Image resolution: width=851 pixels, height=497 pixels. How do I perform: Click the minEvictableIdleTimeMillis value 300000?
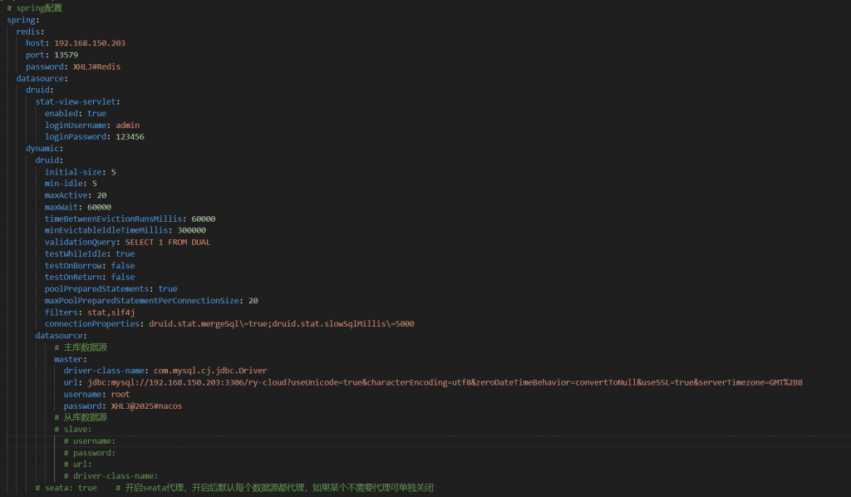[x=192, y=230]
